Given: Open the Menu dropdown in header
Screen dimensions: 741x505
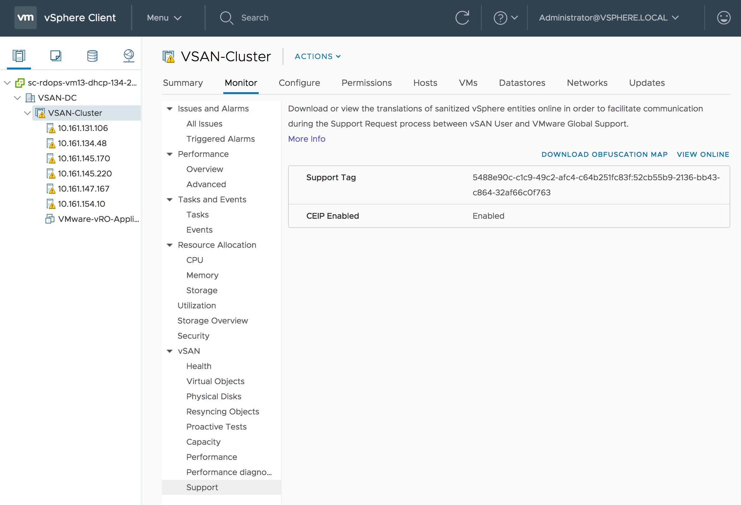Looking at the screenshot, I should click(164, 18).
